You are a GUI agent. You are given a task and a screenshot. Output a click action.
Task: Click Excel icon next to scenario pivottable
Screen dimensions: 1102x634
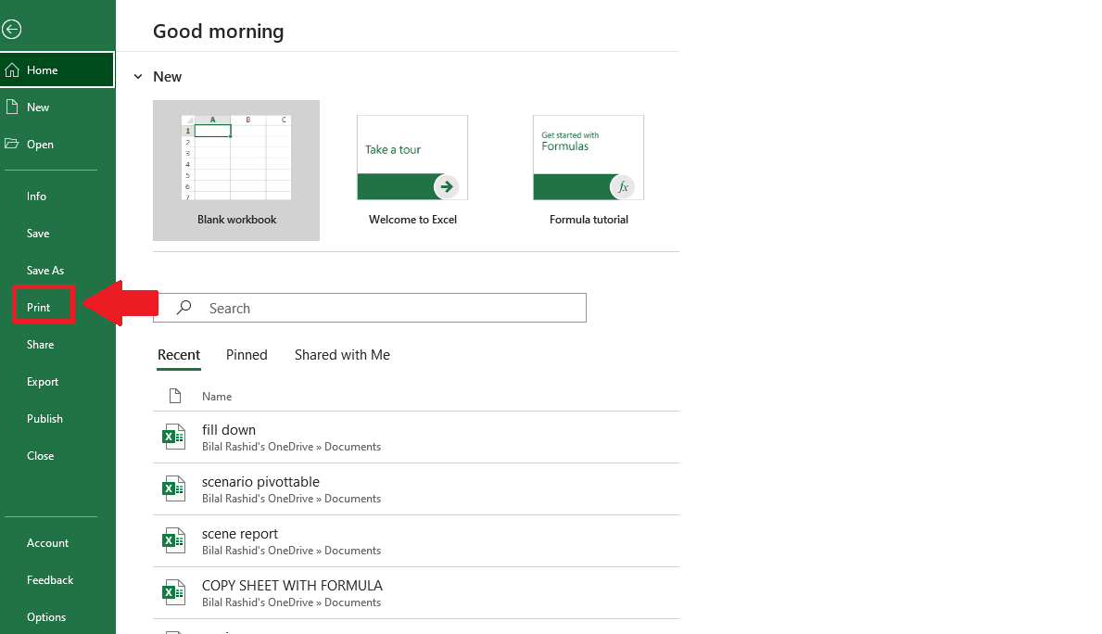174,488
